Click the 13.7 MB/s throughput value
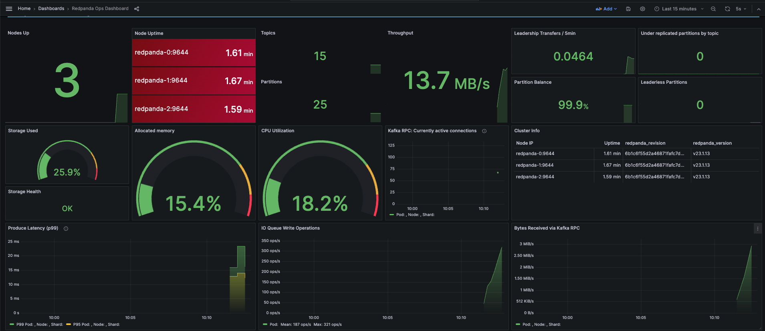This screenshot has width=765, height=331. point(446,81)
